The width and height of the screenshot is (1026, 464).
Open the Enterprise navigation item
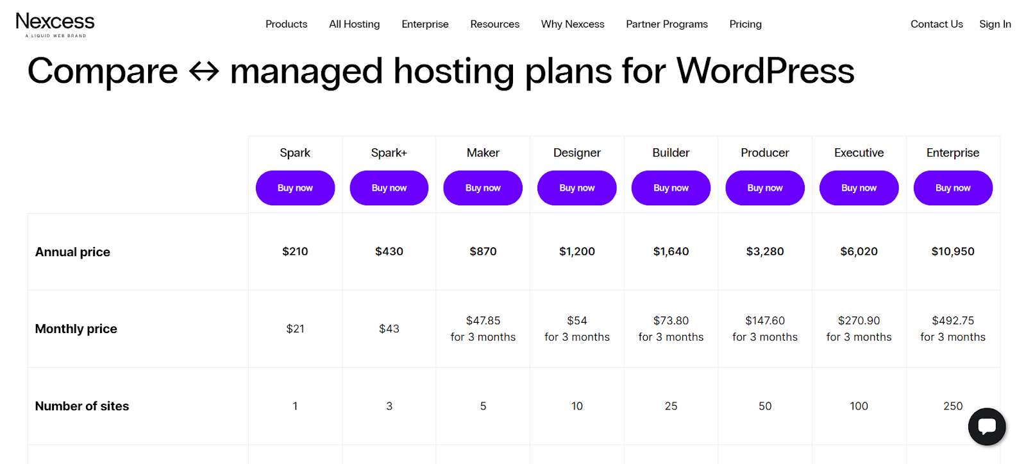point(425,24)
